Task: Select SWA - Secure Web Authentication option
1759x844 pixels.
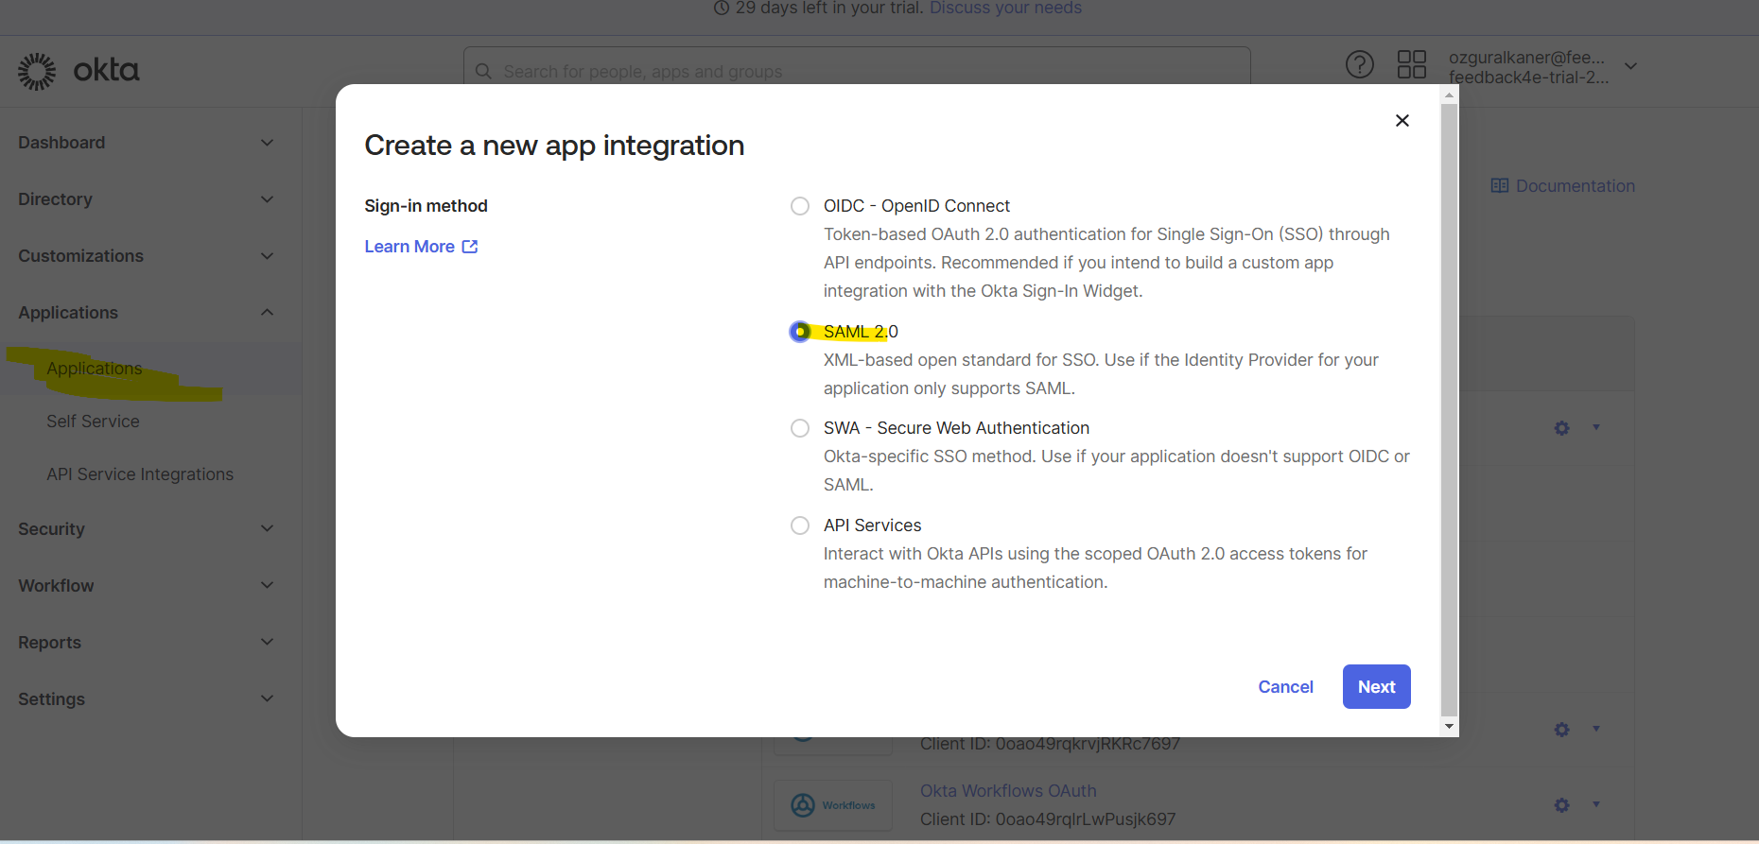Action: [x=800, y=428]
